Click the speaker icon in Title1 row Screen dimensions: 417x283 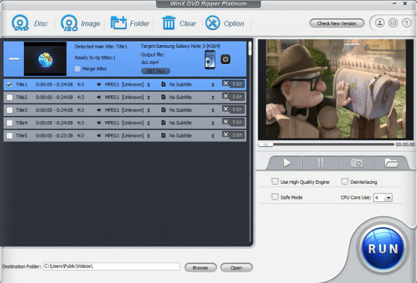pyautogui.click(x=99, y=84)
